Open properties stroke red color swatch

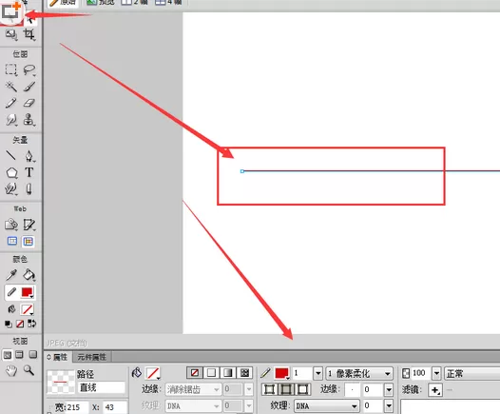point(282,373)
